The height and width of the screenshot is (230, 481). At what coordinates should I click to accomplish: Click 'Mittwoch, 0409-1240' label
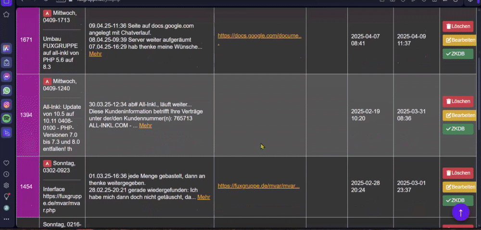tap(60, 85)
